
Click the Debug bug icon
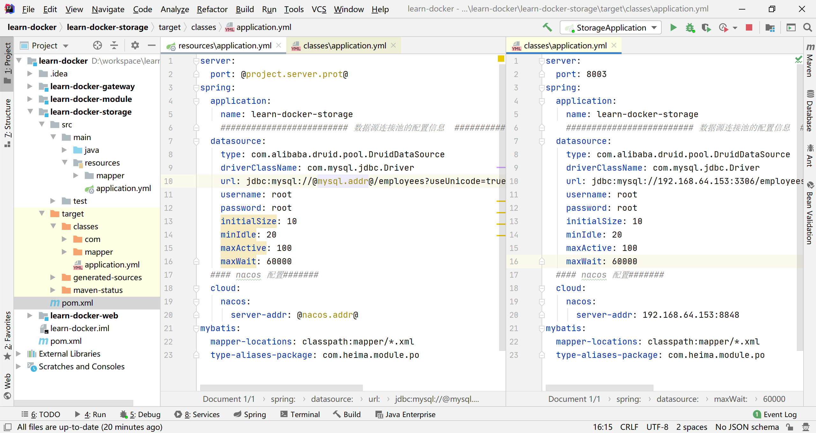[690, 28]
